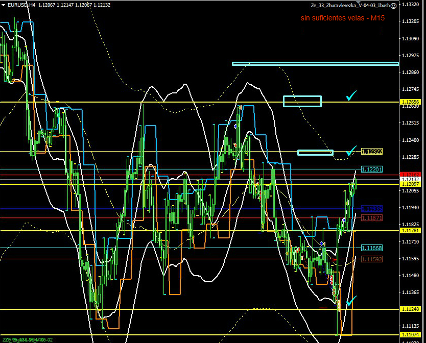Viewport: 426px width, 343px height.
Task: Click the EURUSD,H4 chart title text
Action: click(x=21, y=5)
